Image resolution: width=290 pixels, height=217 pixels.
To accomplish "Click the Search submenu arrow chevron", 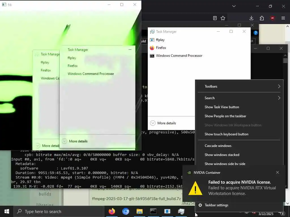I will (x=279, y=98).
